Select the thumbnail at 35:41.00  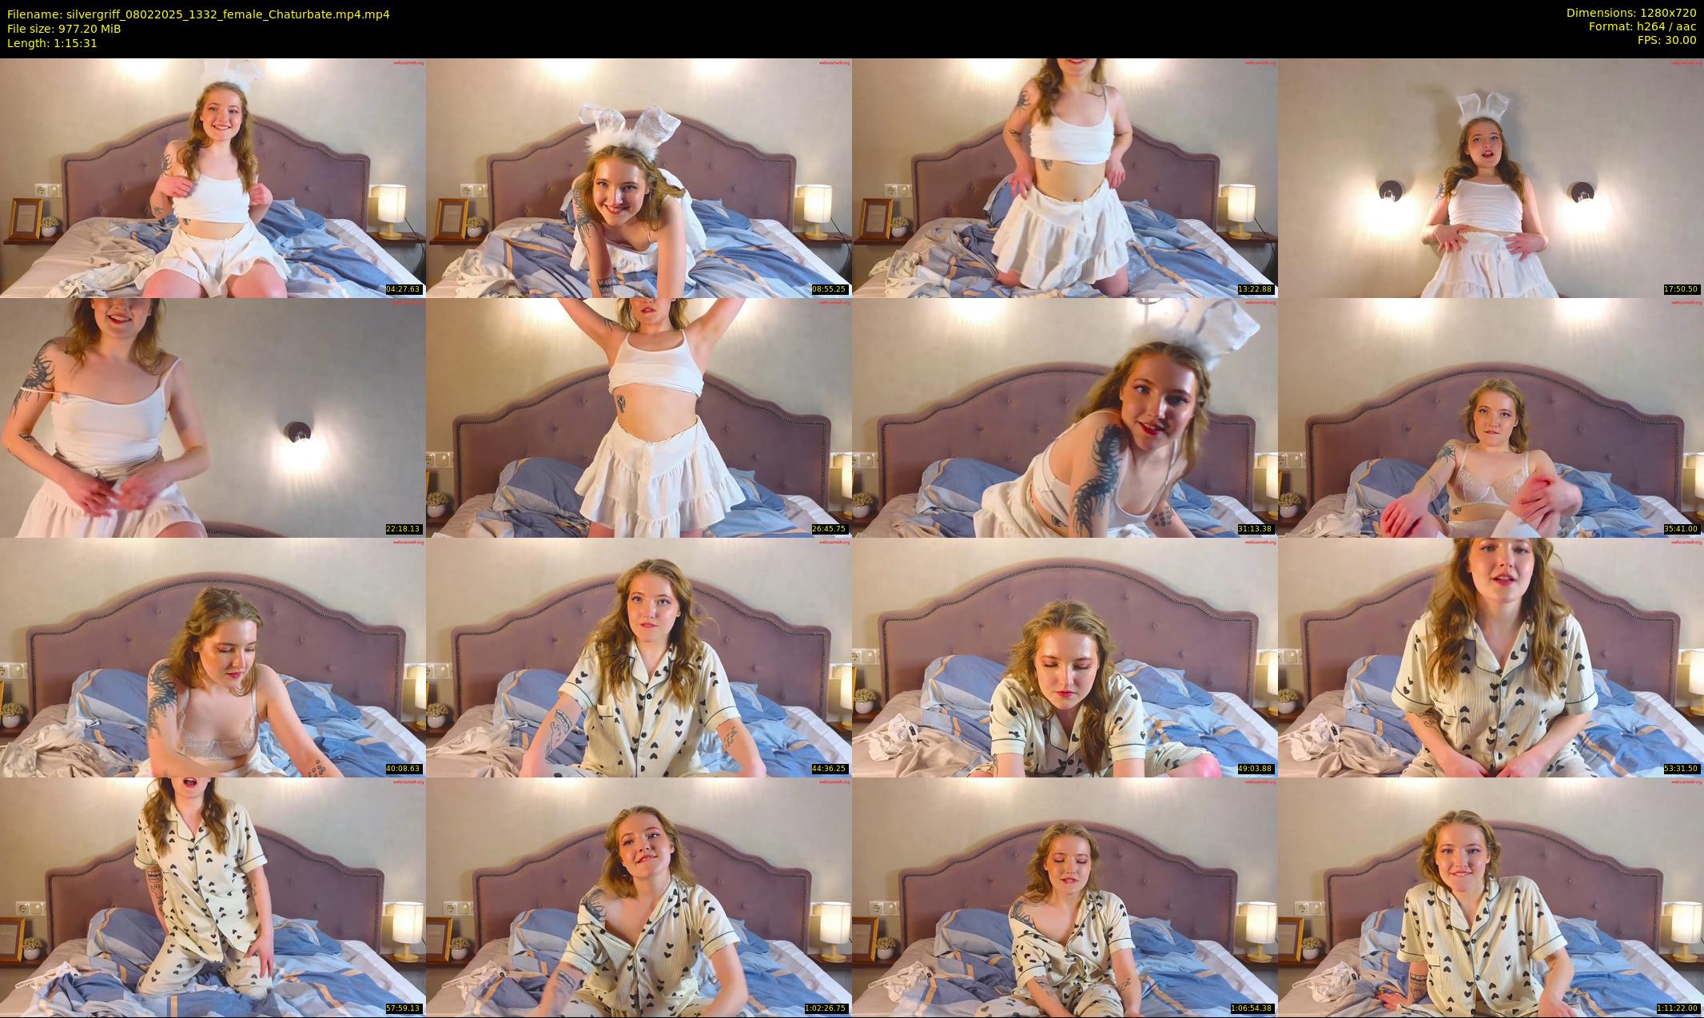point(1491,417)
